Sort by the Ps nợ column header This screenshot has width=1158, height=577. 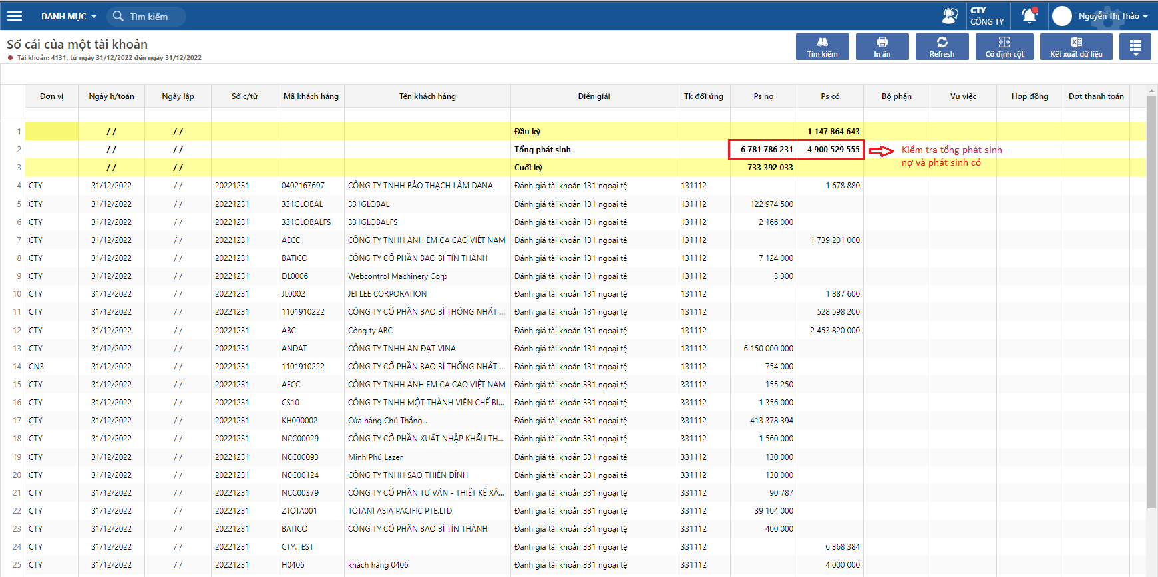[763, 96]
